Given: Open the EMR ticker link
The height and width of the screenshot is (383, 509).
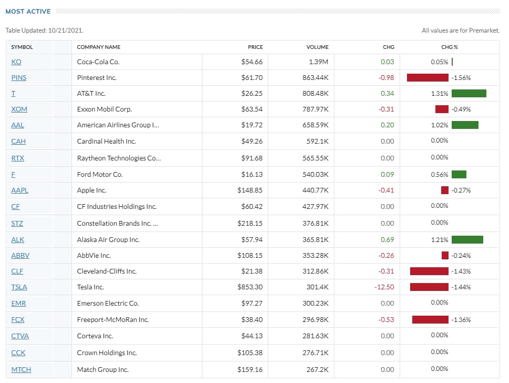Looking at the screenshot, I should click(18, 304).
